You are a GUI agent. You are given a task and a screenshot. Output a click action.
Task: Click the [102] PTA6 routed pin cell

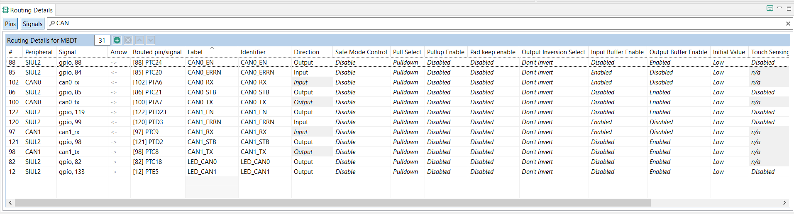click(158, 82)
